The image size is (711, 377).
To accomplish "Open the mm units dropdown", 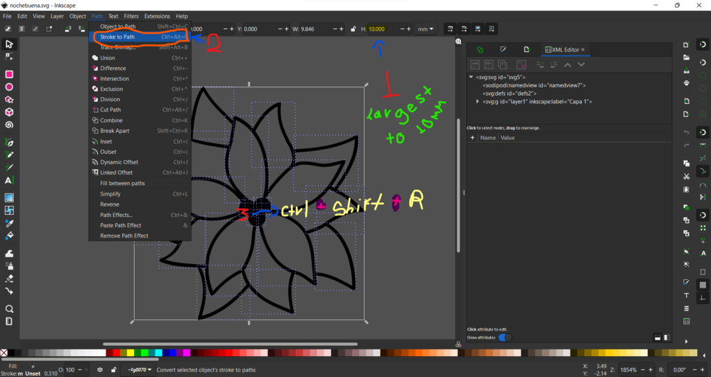I will click(x=426, y=29).
